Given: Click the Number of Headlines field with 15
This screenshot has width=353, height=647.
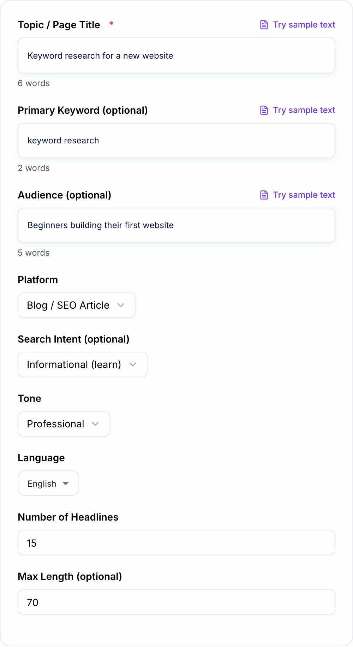Looking at the screenshot, I should pyautogui.click(x=176, y=542).
